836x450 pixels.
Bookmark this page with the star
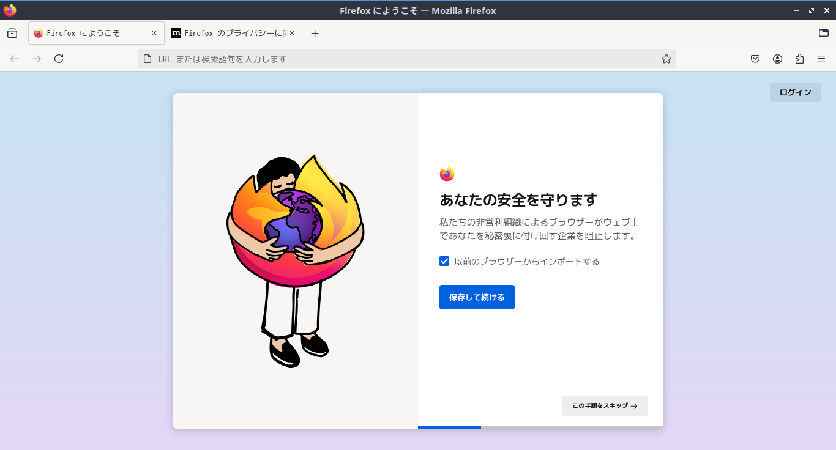666,59
